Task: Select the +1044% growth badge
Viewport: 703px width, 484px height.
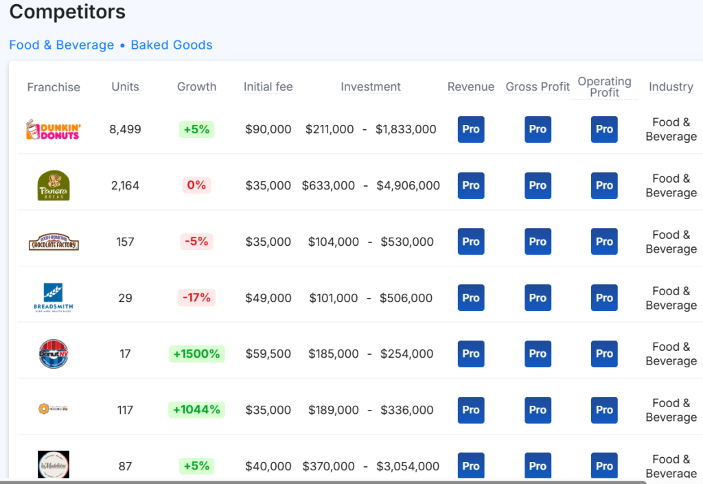Action: pos(196,410)
